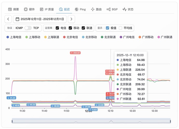Viewport: 179px width, 129px height.
Task: Click the BGP network icon
Action: pyautogui.click(x=108, y=9)
